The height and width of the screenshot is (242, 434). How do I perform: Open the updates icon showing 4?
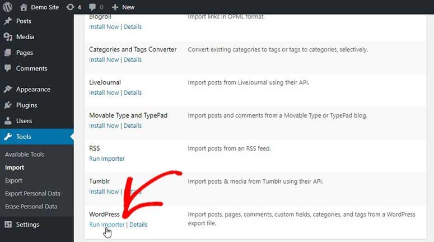pyautogui.click(x=71, y=7)
